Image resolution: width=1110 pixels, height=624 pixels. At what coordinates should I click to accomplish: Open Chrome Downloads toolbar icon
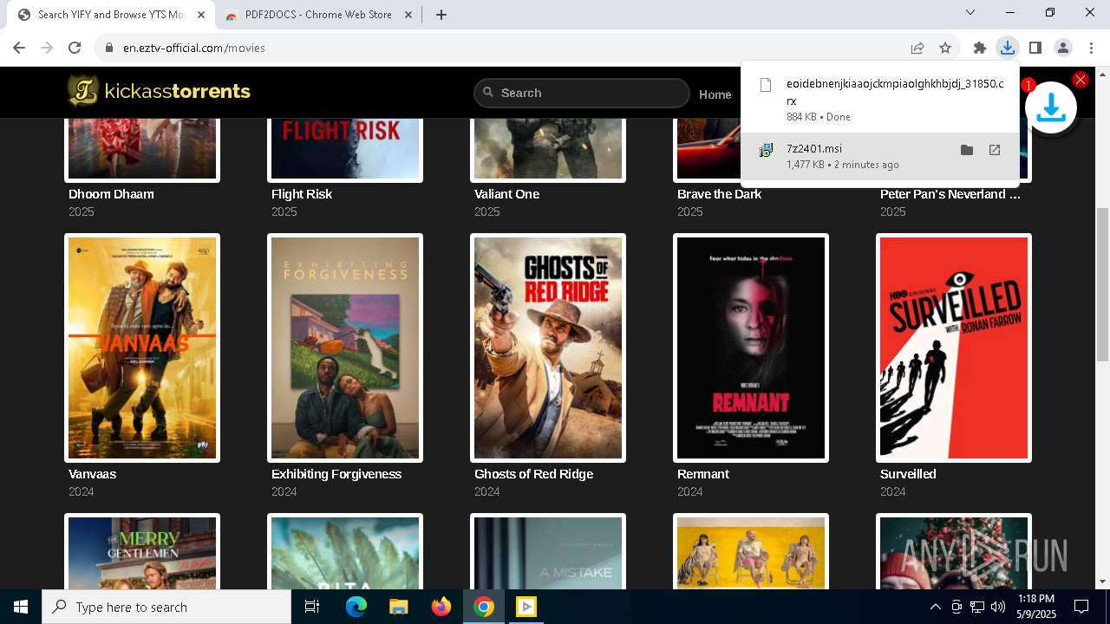coord(1008,48)
